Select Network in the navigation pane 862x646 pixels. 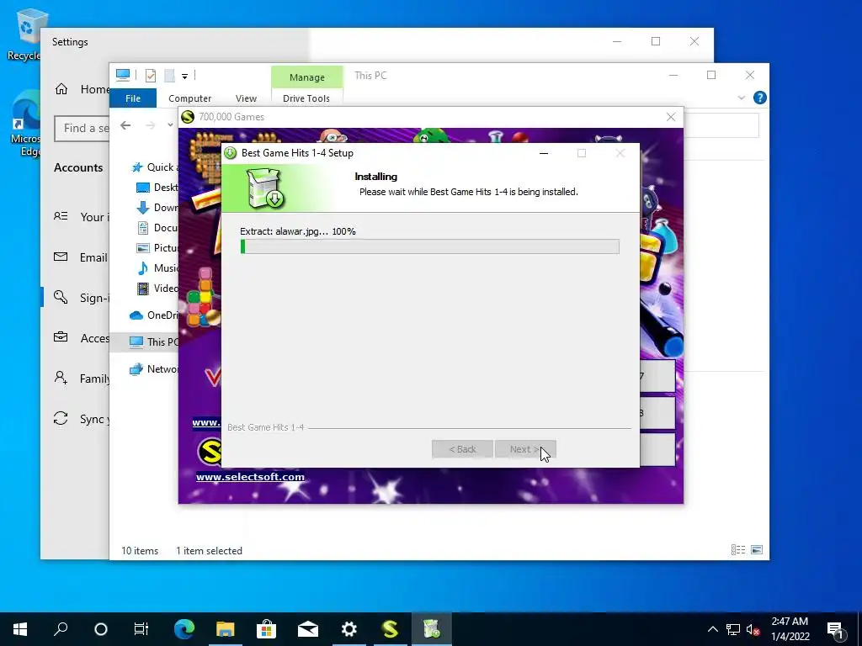pos(153,369)
